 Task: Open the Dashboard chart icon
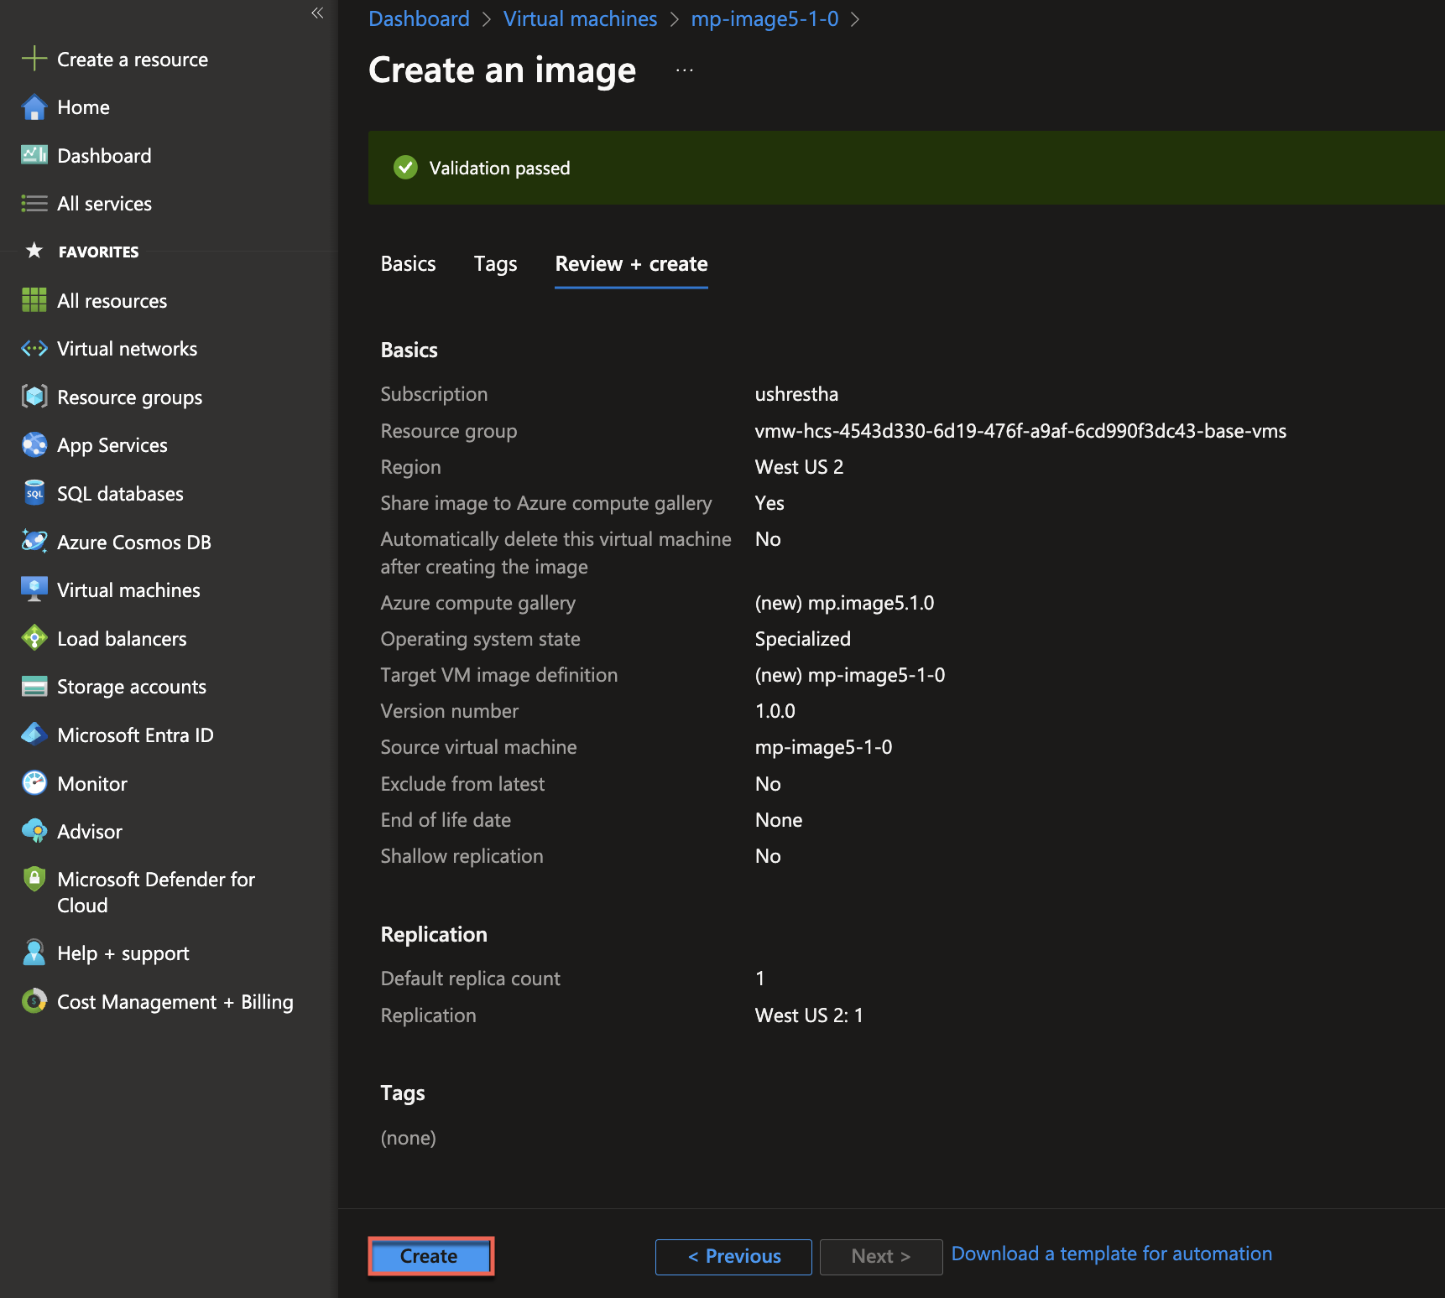coord(34,155)
